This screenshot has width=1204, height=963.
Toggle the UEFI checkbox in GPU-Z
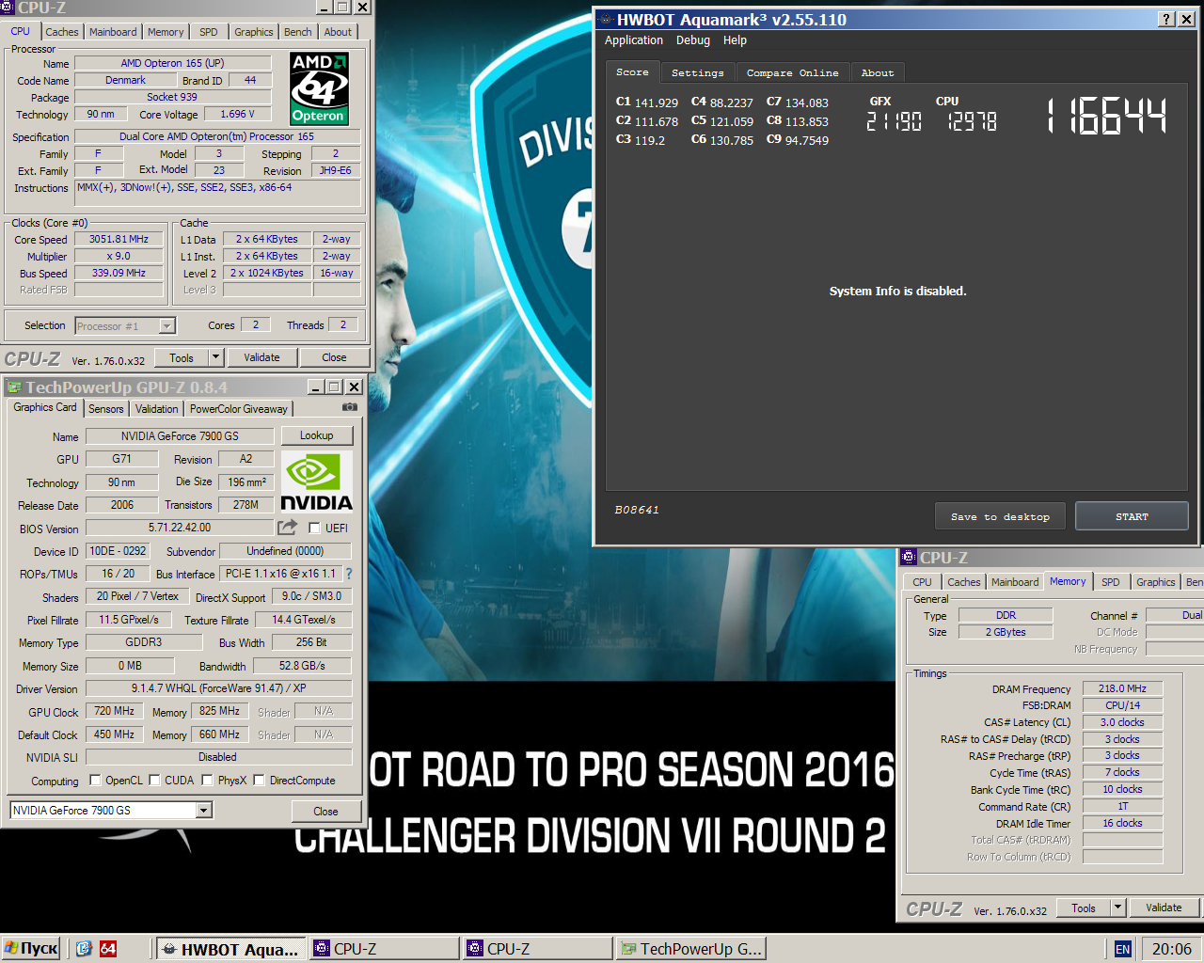(x=314, y=529)
